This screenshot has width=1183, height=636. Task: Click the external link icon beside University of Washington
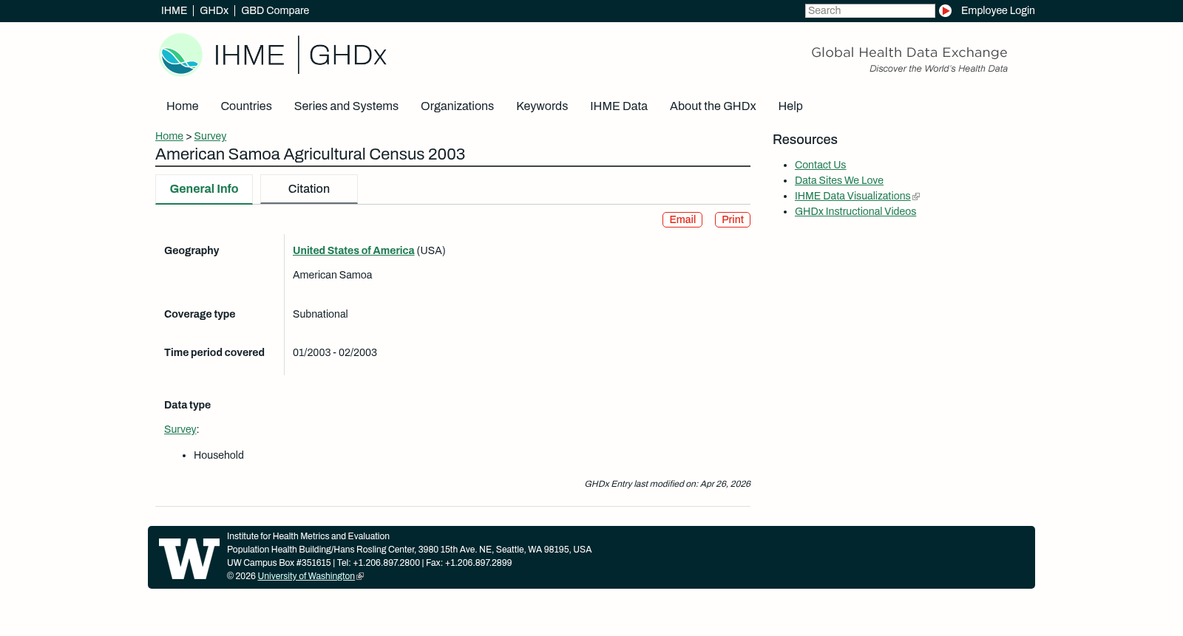click(x=360, y=576)
